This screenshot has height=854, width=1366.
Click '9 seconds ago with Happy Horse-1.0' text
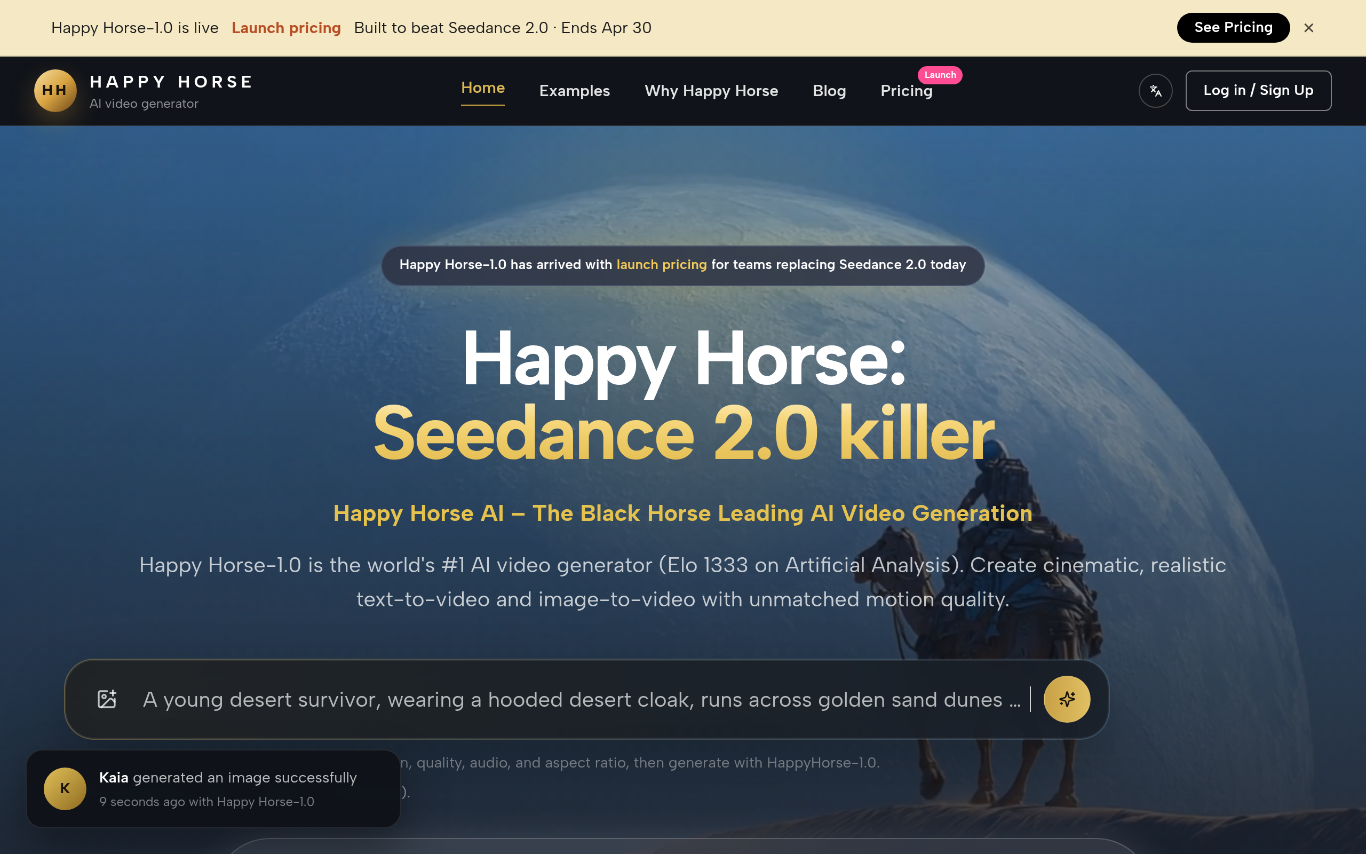point(207,802)
